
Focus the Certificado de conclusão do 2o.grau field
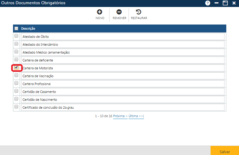click(x=123, y=107)
